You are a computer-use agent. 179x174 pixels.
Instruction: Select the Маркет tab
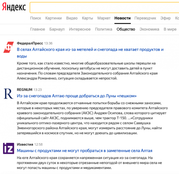pyautogui.click(x=104, y=18)
